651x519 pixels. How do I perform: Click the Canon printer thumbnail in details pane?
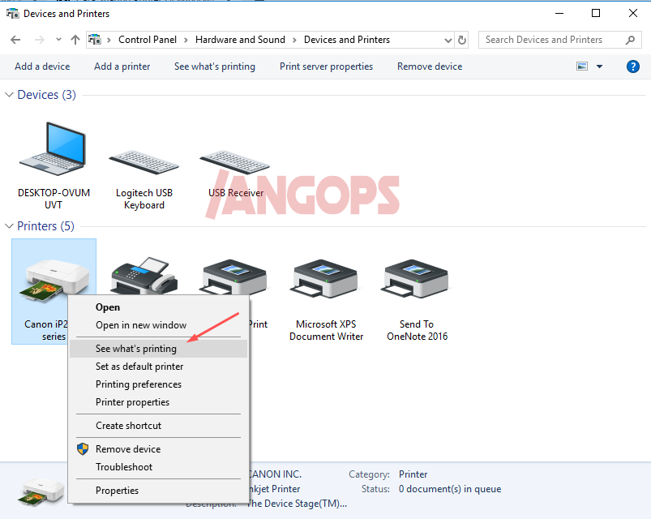click(41, 491)
